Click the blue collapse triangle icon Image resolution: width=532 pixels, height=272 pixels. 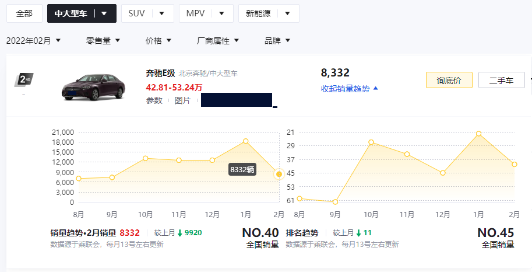point(376,88)
